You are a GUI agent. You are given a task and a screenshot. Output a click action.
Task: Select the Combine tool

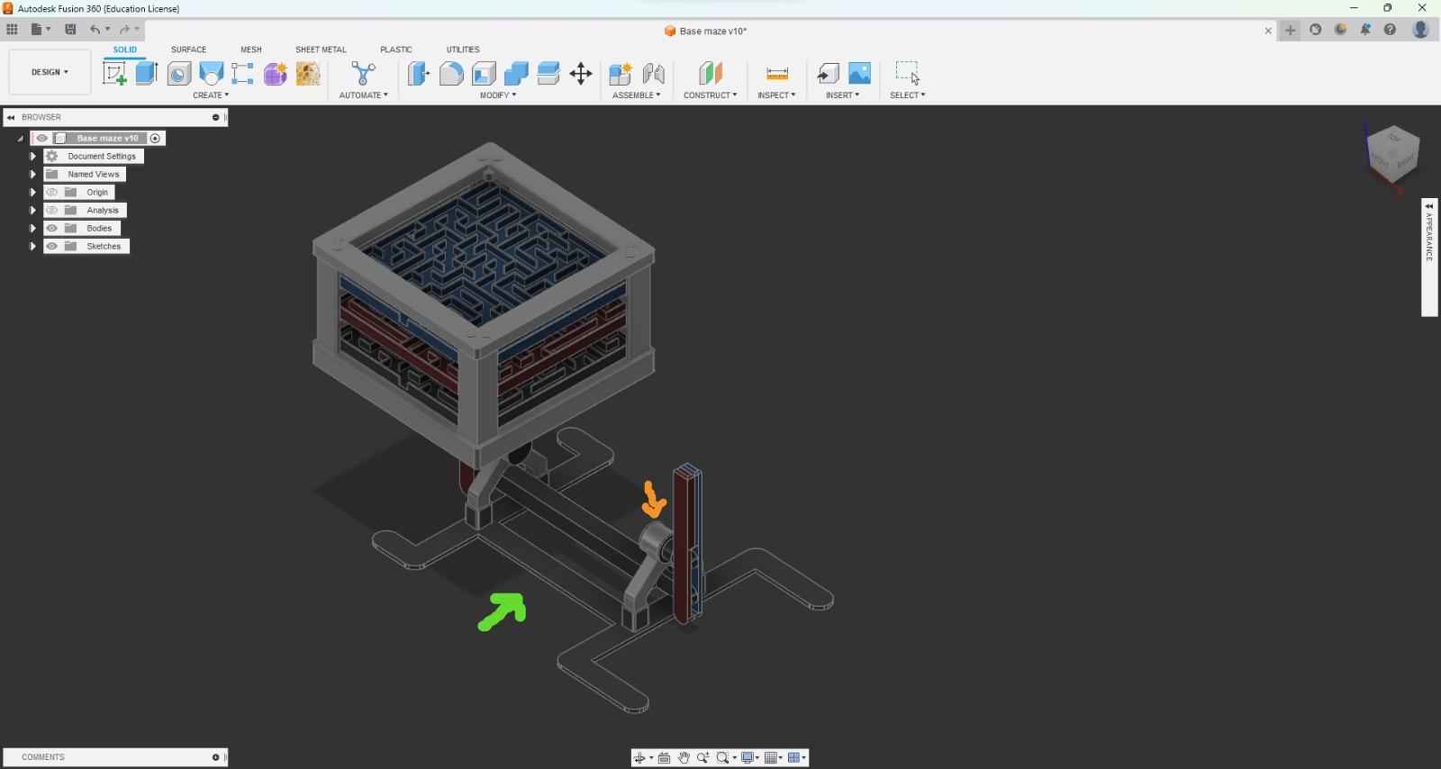516,73
